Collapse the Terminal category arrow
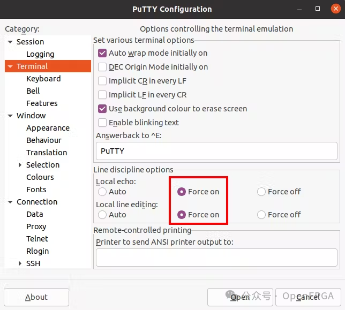The image size is (345, 310). pos(10,66)
